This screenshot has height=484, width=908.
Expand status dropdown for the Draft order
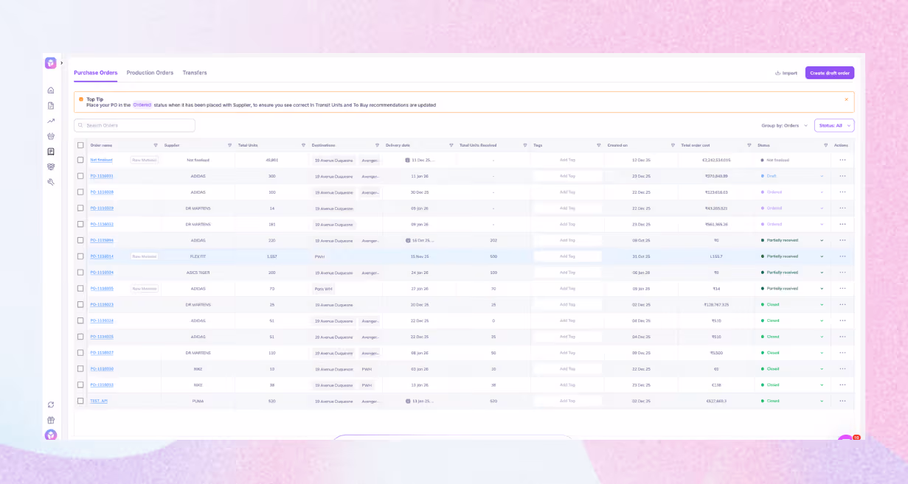click(822, 176)
